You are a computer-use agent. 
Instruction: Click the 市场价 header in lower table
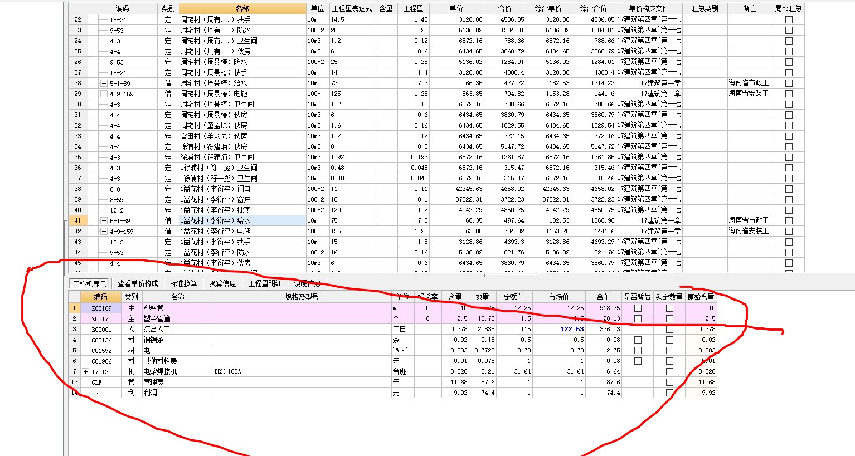point(558,297)
